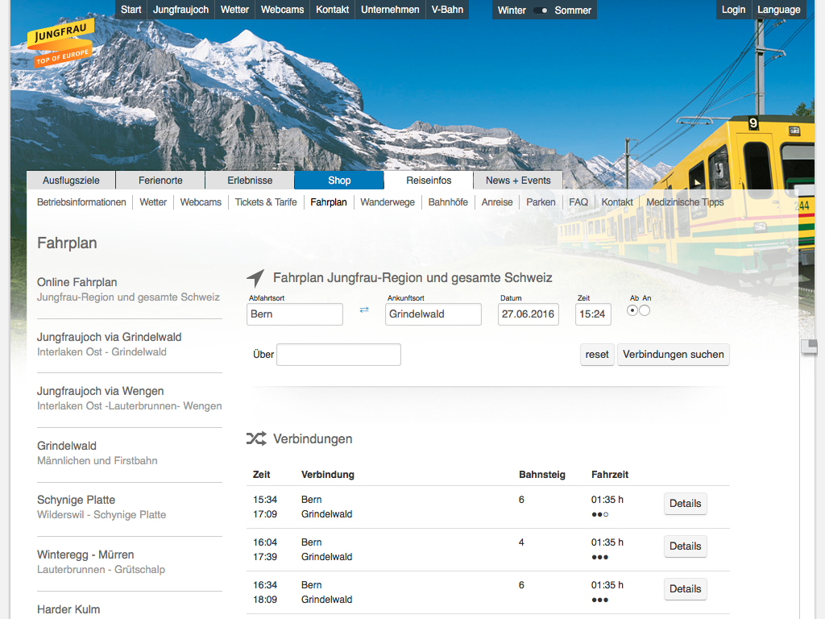Open Kontakt in the top navigation bar
The height and width of the screenshot is (619, 825).
(x=333, y=10)
